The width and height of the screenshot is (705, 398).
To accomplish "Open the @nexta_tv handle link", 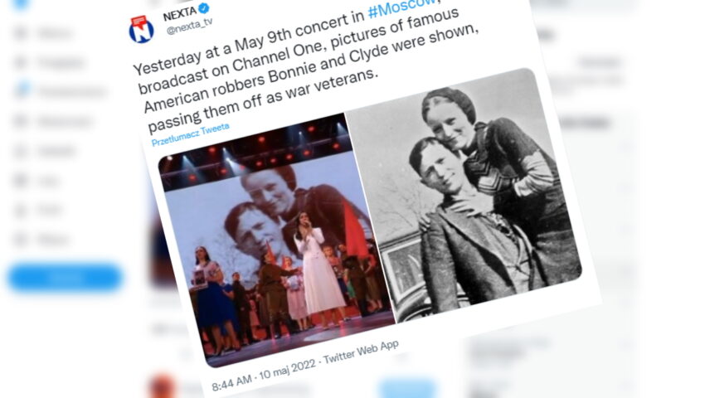I will [x=189, y=27].
